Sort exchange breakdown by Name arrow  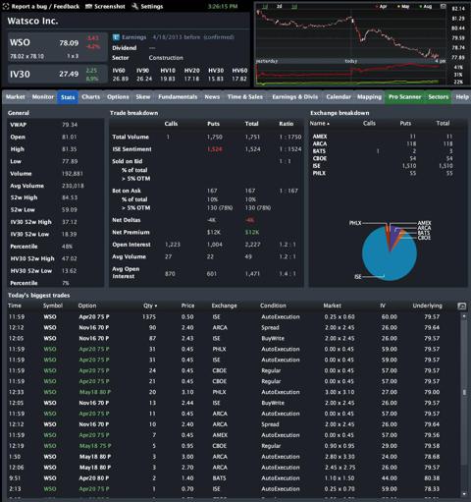[x=328, y=124]
